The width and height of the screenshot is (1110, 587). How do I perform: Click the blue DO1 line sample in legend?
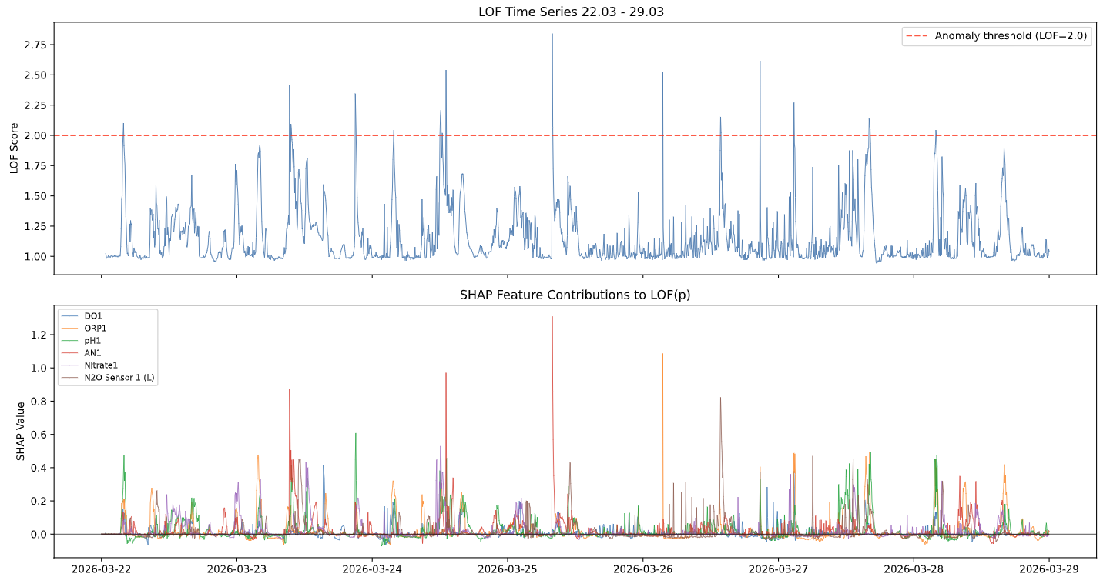click(71, 316)
